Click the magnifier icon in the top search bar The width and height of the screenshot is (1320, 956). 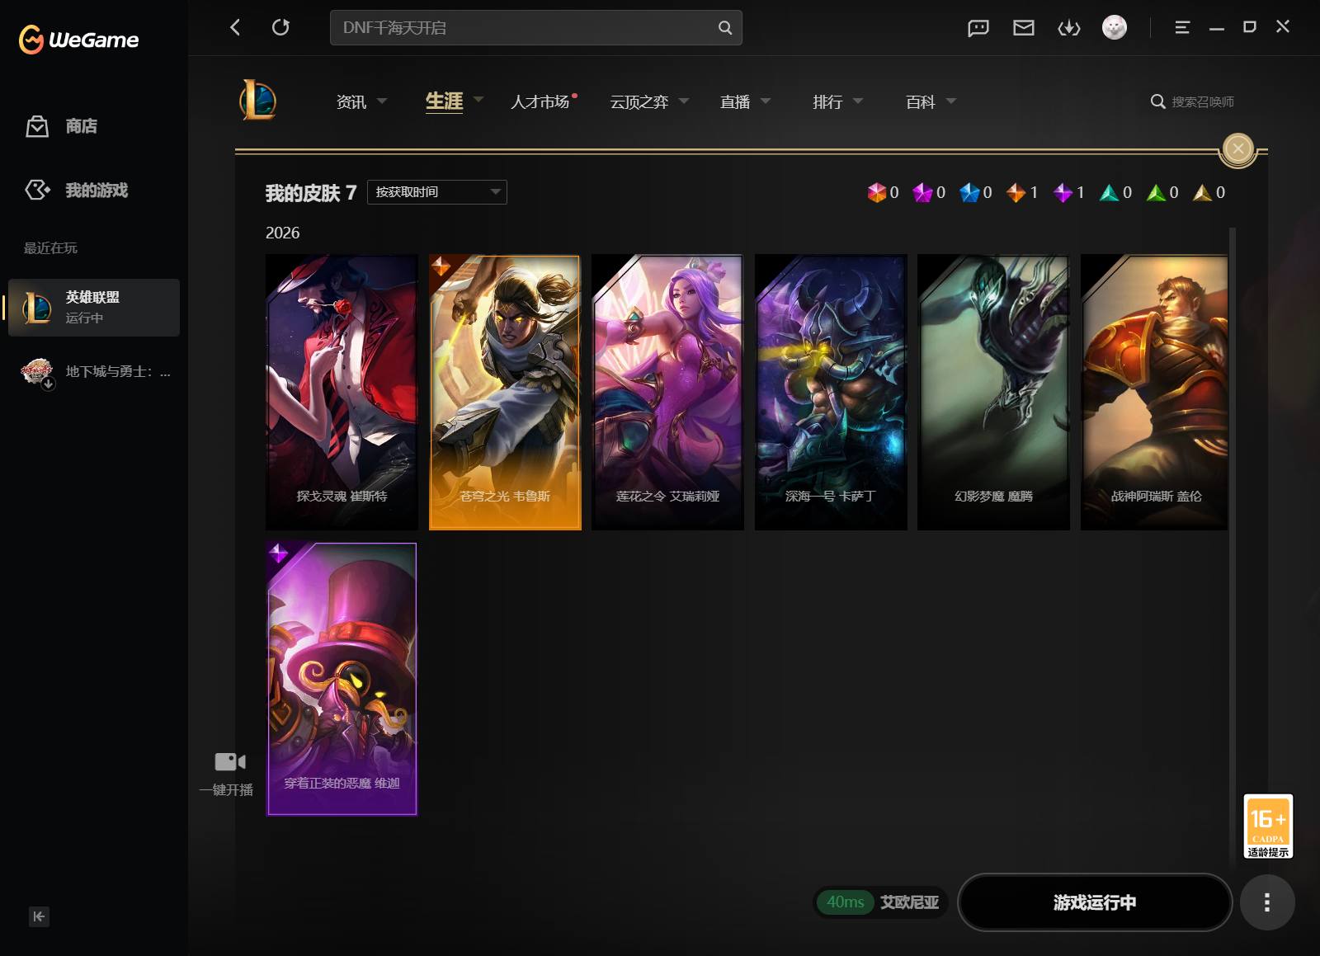click(725, 27)
